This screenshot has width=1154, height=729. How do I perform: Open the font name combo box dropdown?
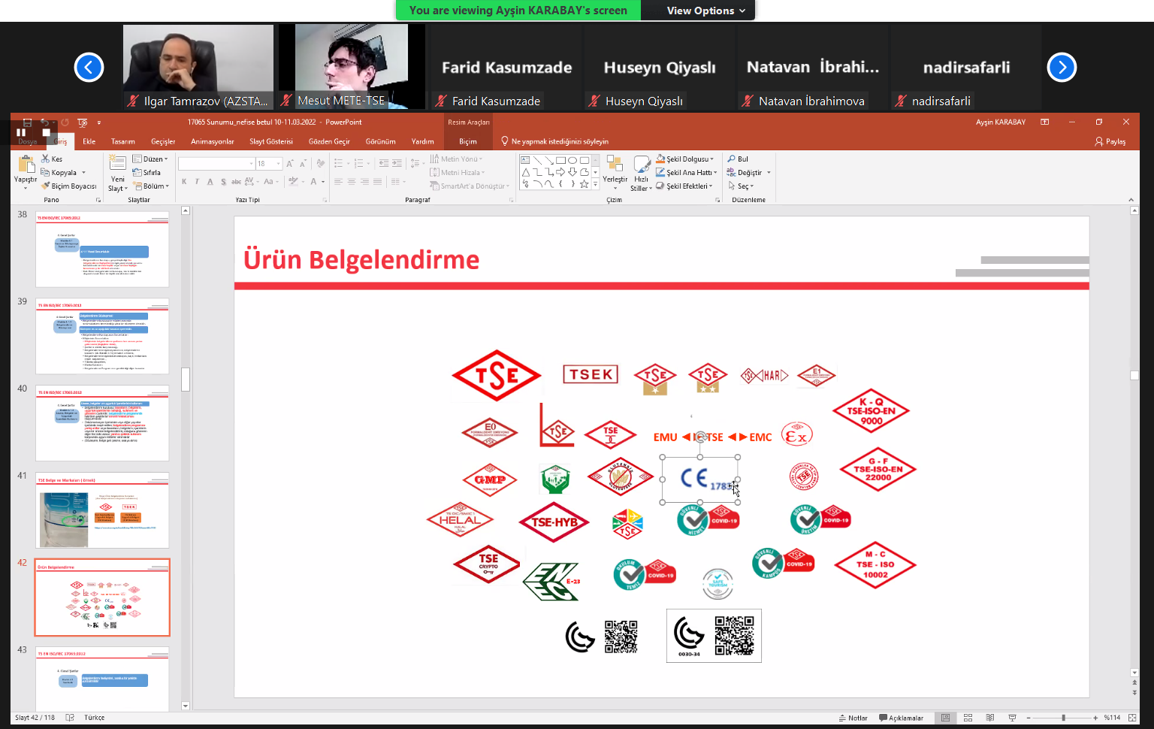coord(251,163)
